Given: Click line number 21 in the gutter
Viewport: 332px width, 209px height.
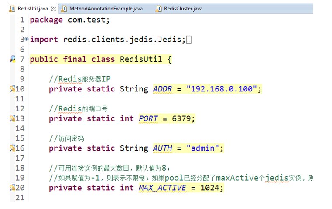Looking at the screenshot, I should point(20,198).
